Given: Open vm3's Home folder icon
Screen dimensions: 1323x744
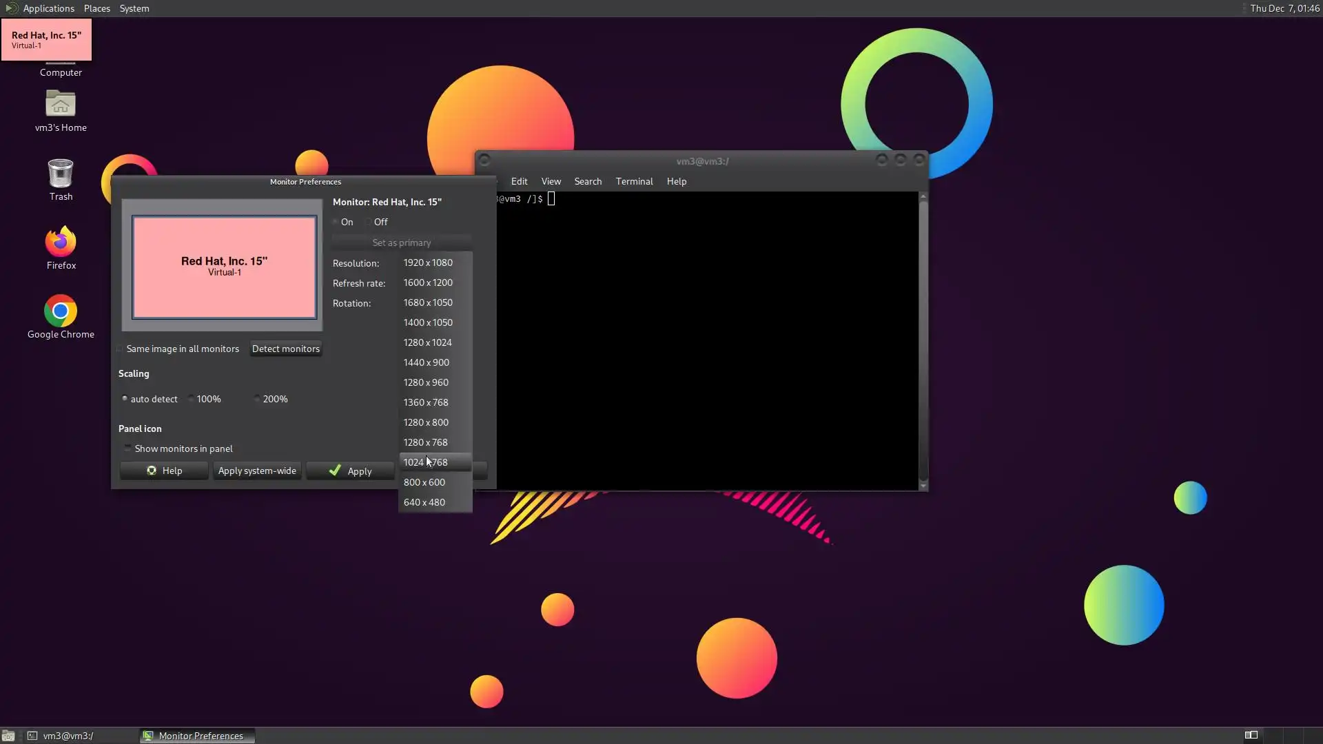Looking at the screenshot, I should [x=61, y=105].
